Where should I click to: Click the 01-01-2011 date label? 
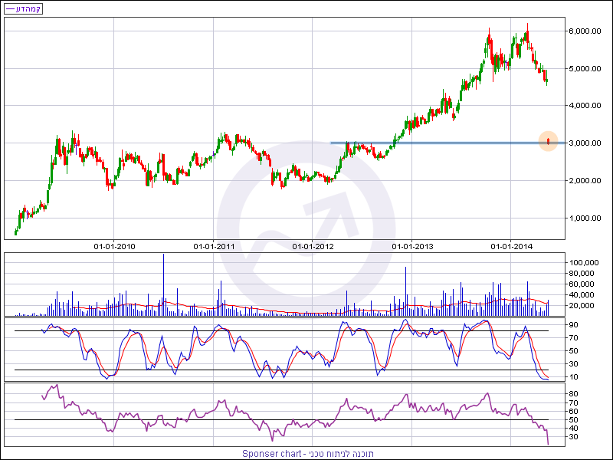point(214,246)
